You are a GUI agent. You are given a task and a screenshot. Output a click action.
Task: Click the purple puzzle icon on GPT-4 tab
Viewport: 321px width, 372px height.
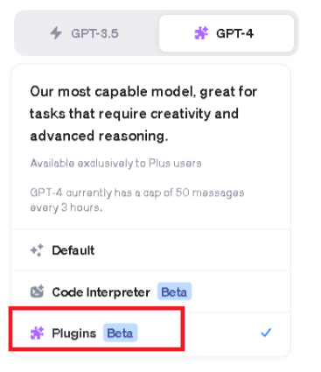point(201,33)
